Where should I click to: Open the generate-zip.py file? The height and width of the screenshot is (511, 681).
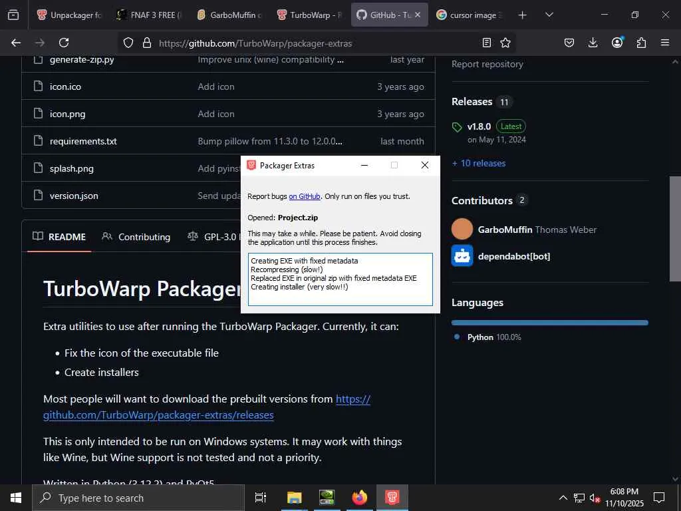point(82,59)
